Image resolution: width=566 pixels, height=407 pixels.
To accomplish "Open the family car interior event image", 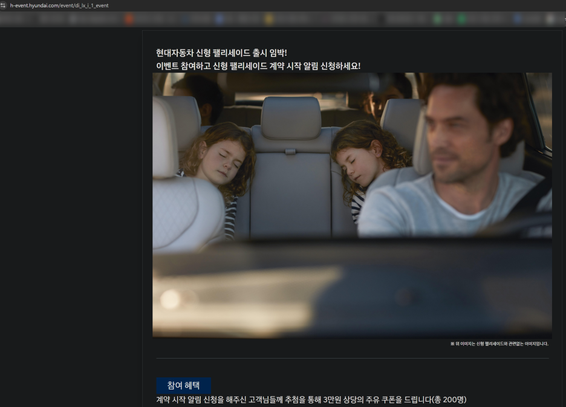I will tap(352, 205).
